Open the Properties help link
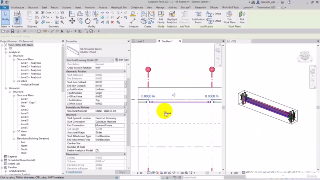The image size is (320, 180). 74,172
